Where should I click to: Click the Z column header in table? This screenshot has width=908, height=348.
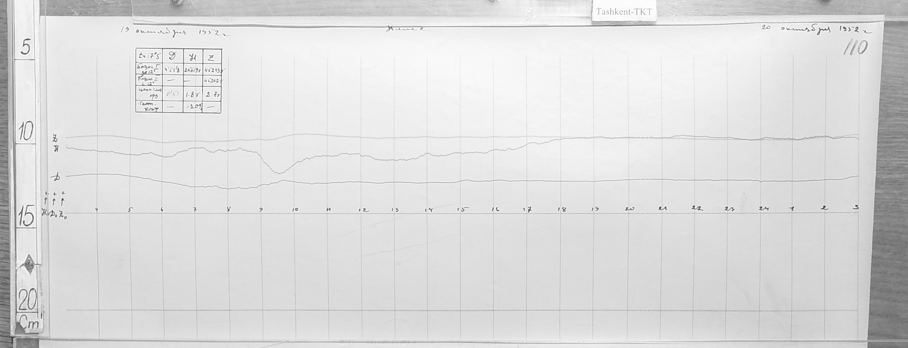212,57
